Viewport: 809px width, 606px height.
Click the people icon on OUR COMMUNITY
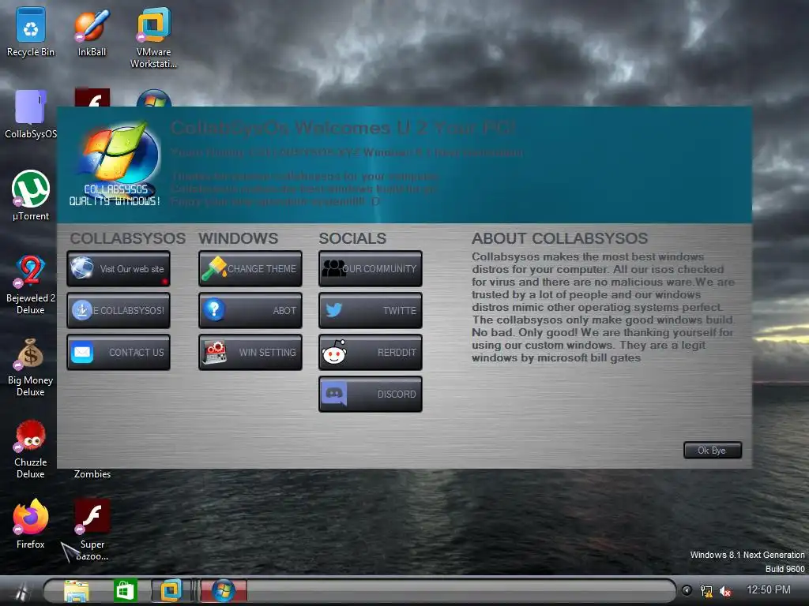click(334, 268)
